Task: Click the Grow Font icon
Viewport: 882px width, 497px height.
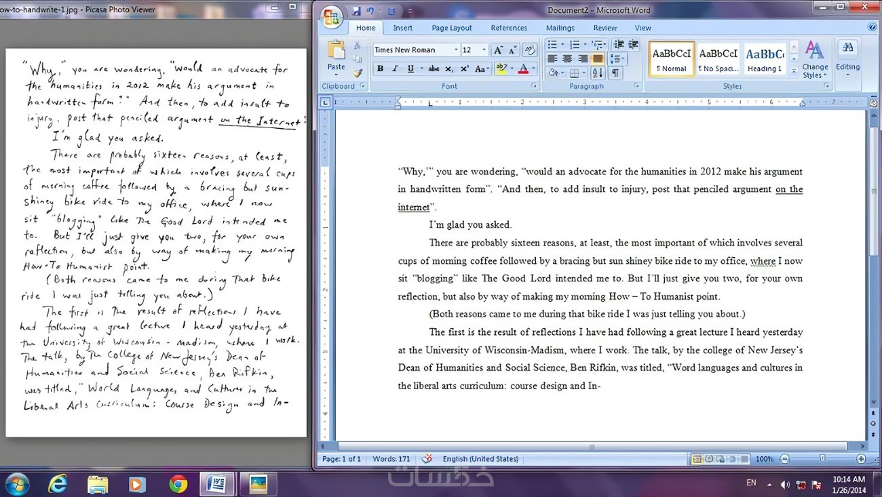Action: tap(498, 50)
